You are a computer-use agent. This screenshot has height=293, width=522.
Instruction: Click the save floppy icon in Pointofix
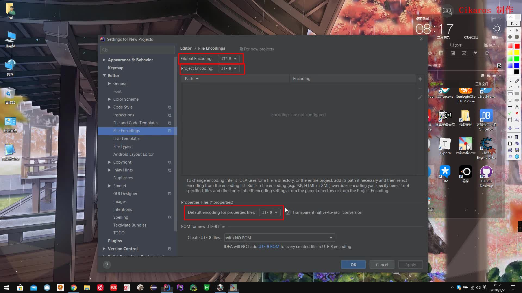517,150
